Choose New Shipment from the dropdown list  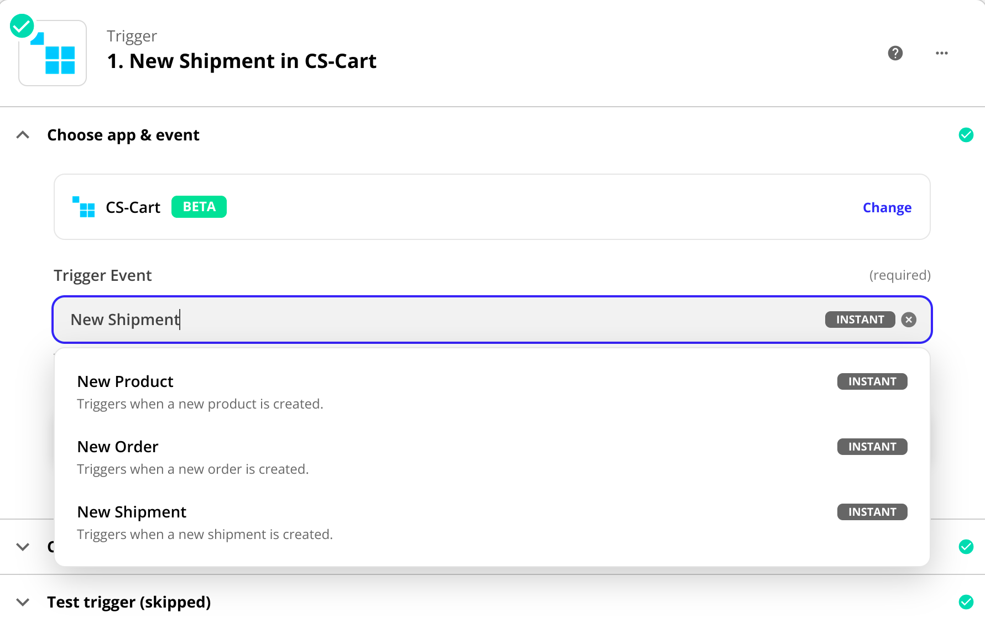coord(132,512)
